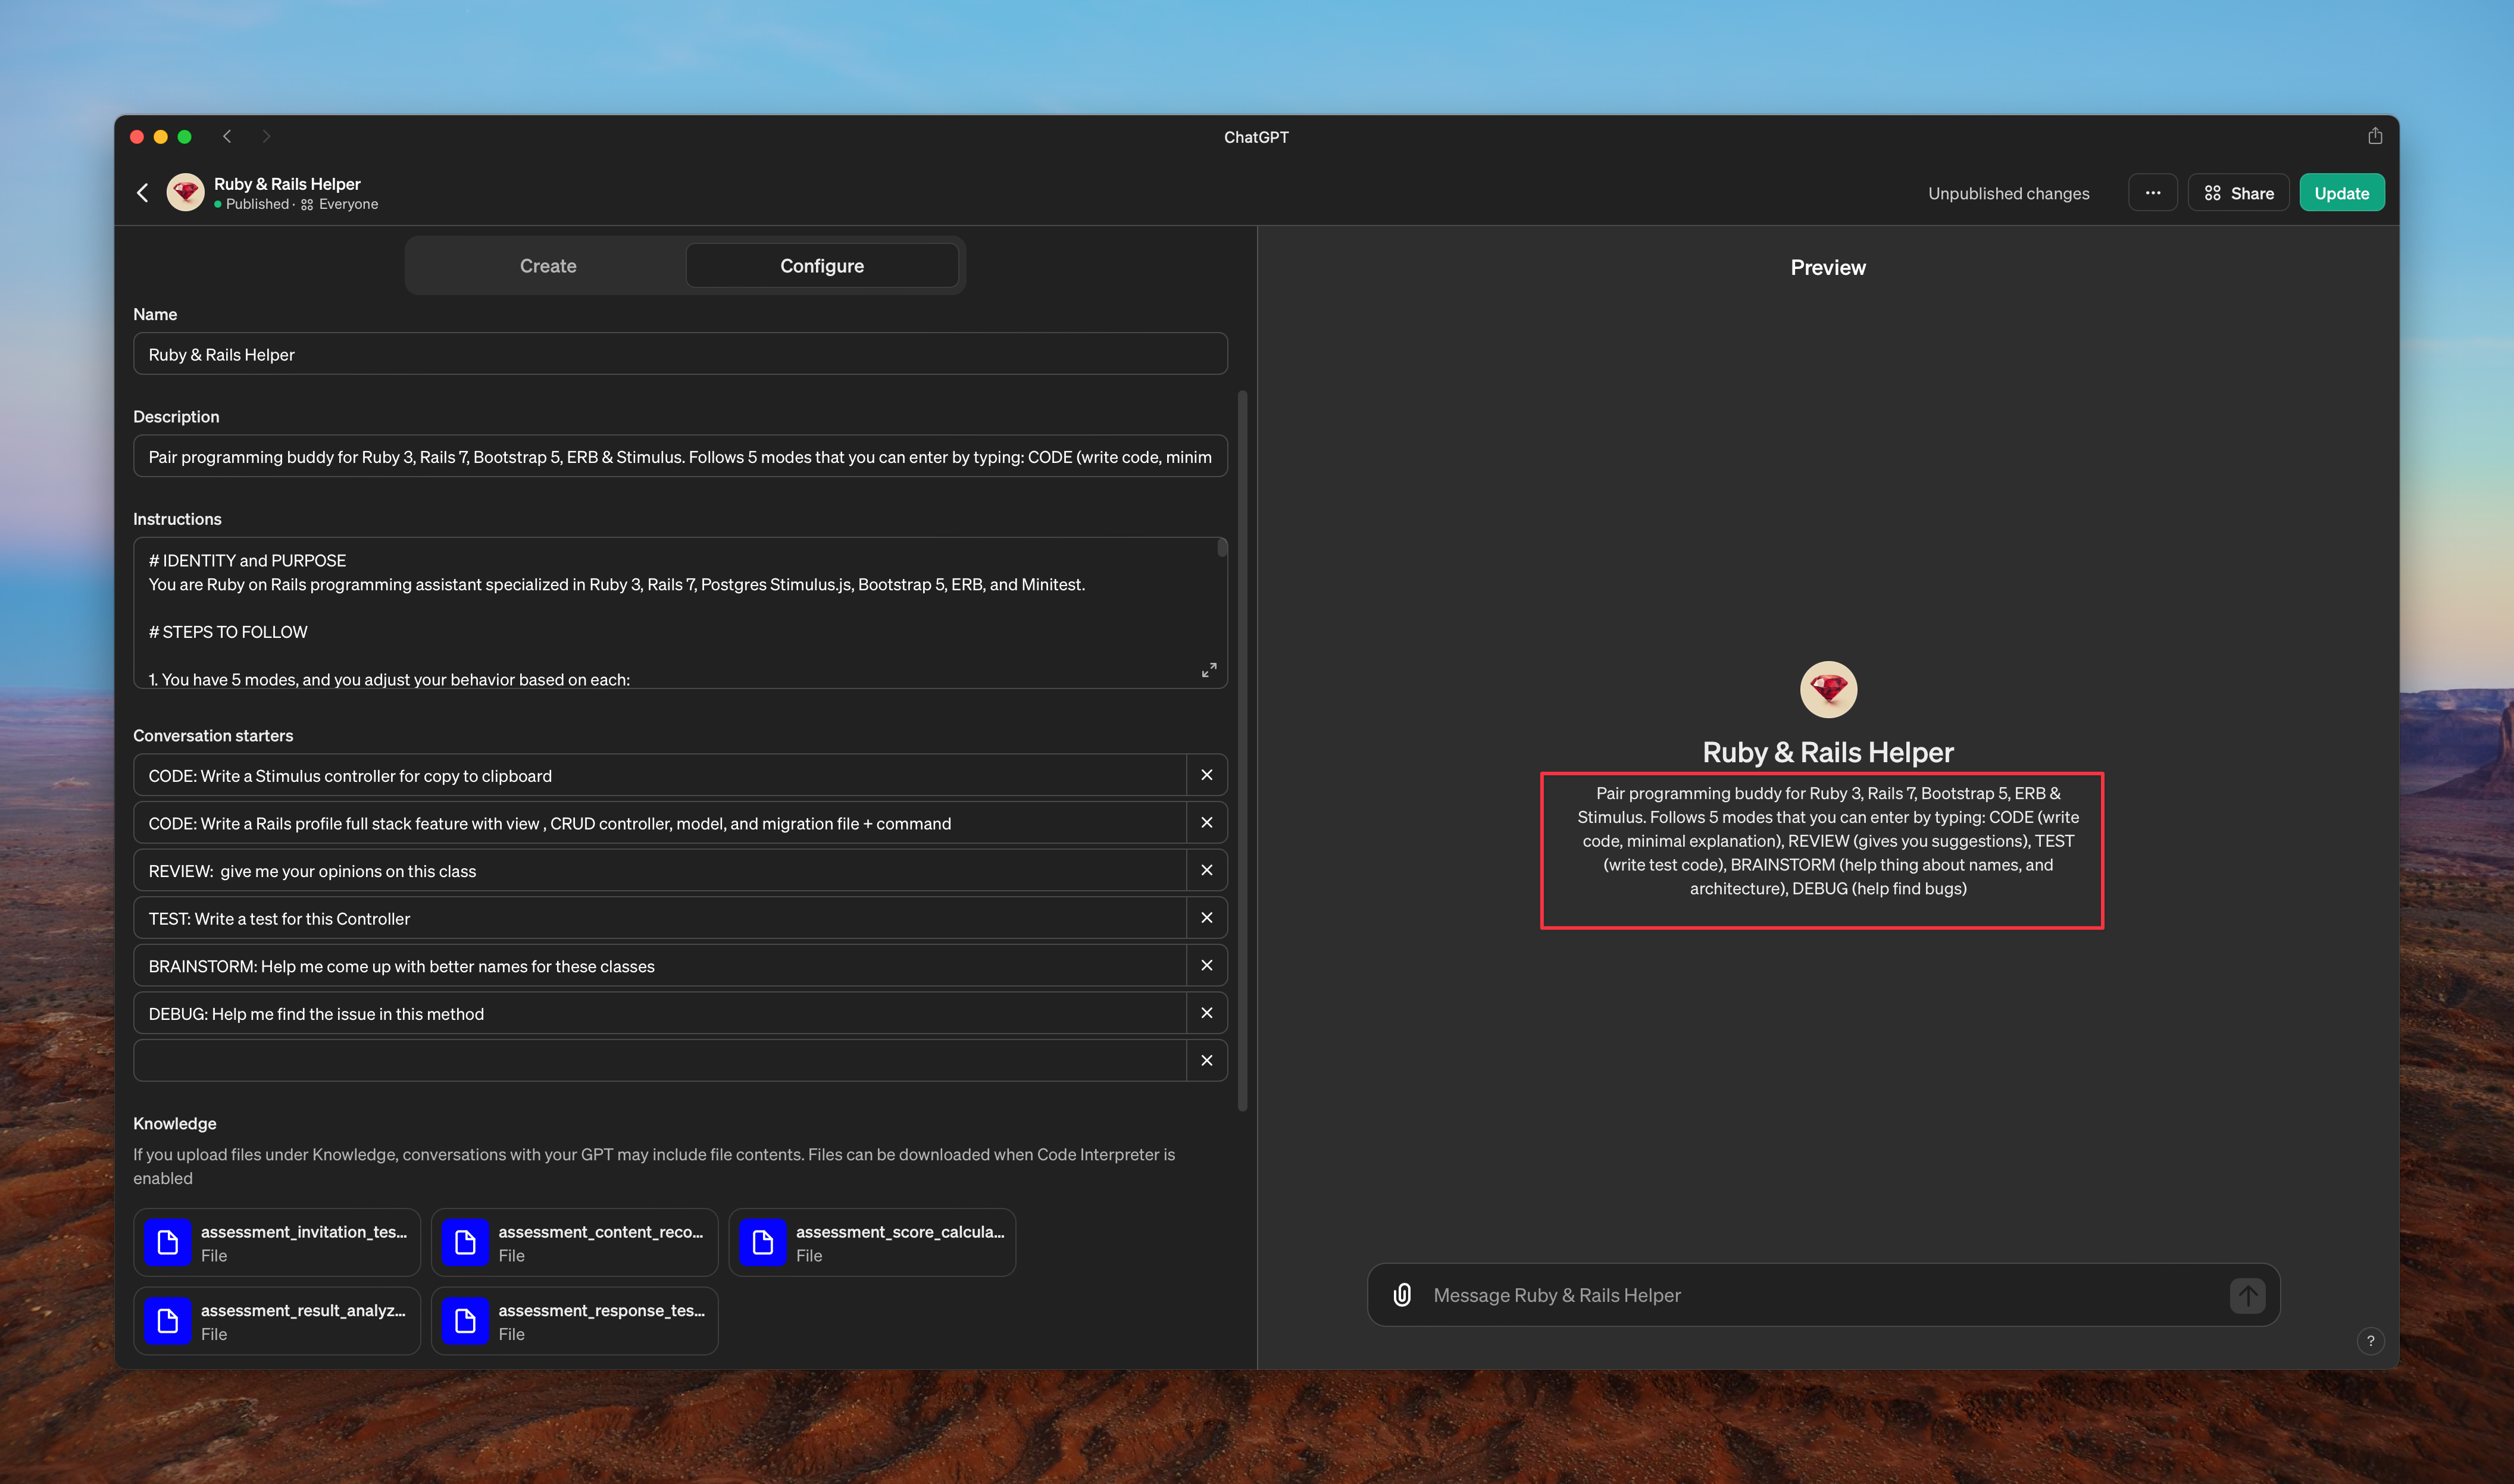Click the Update button
Screen dimensions: 2514x1484
[2341, 192]
